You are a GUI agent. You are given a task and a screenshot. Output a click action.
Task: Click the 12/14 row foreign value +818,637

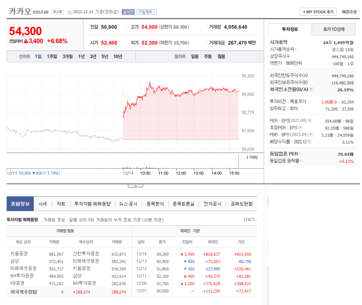212,254
